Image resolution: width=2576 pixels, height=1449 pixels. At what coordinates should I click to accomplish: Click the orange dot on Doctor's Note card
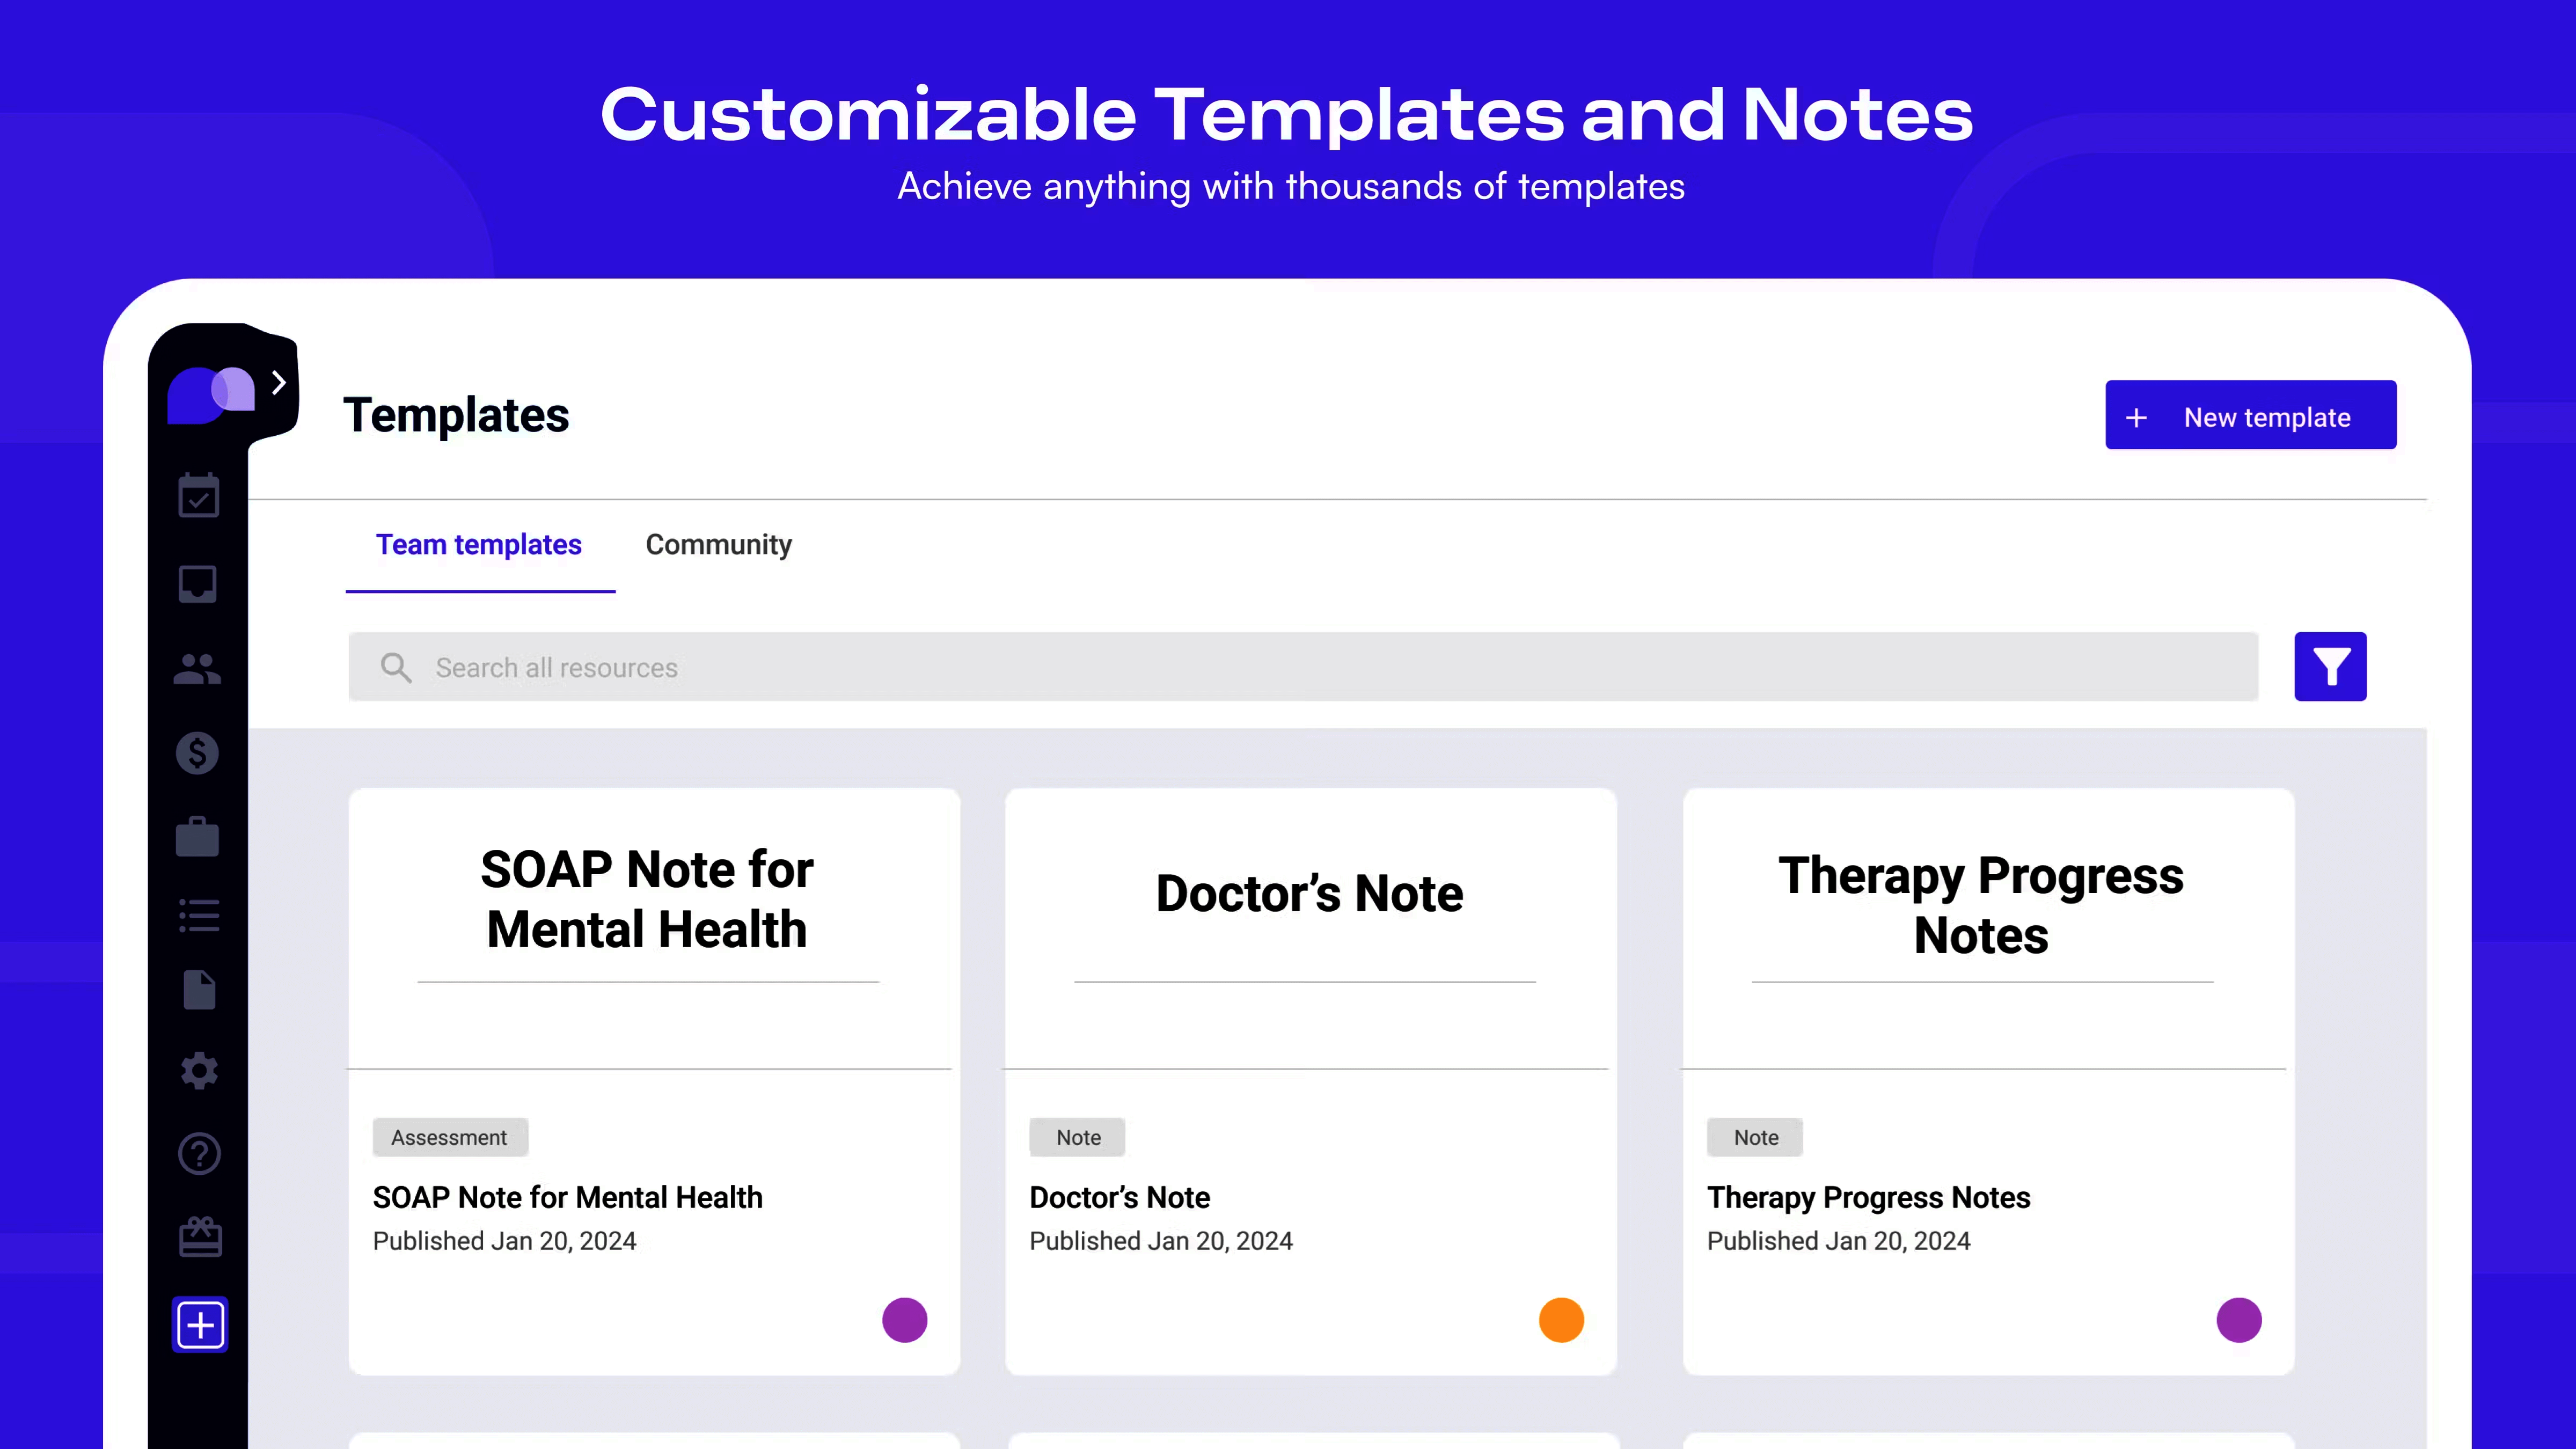(x=1561, y=1320)
